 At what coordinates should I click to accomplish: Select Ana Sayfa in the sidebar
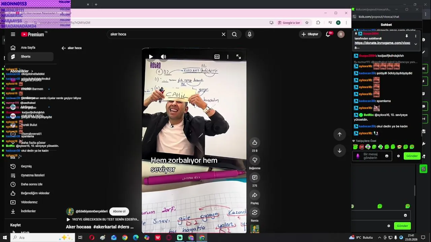tap(30, 48)
